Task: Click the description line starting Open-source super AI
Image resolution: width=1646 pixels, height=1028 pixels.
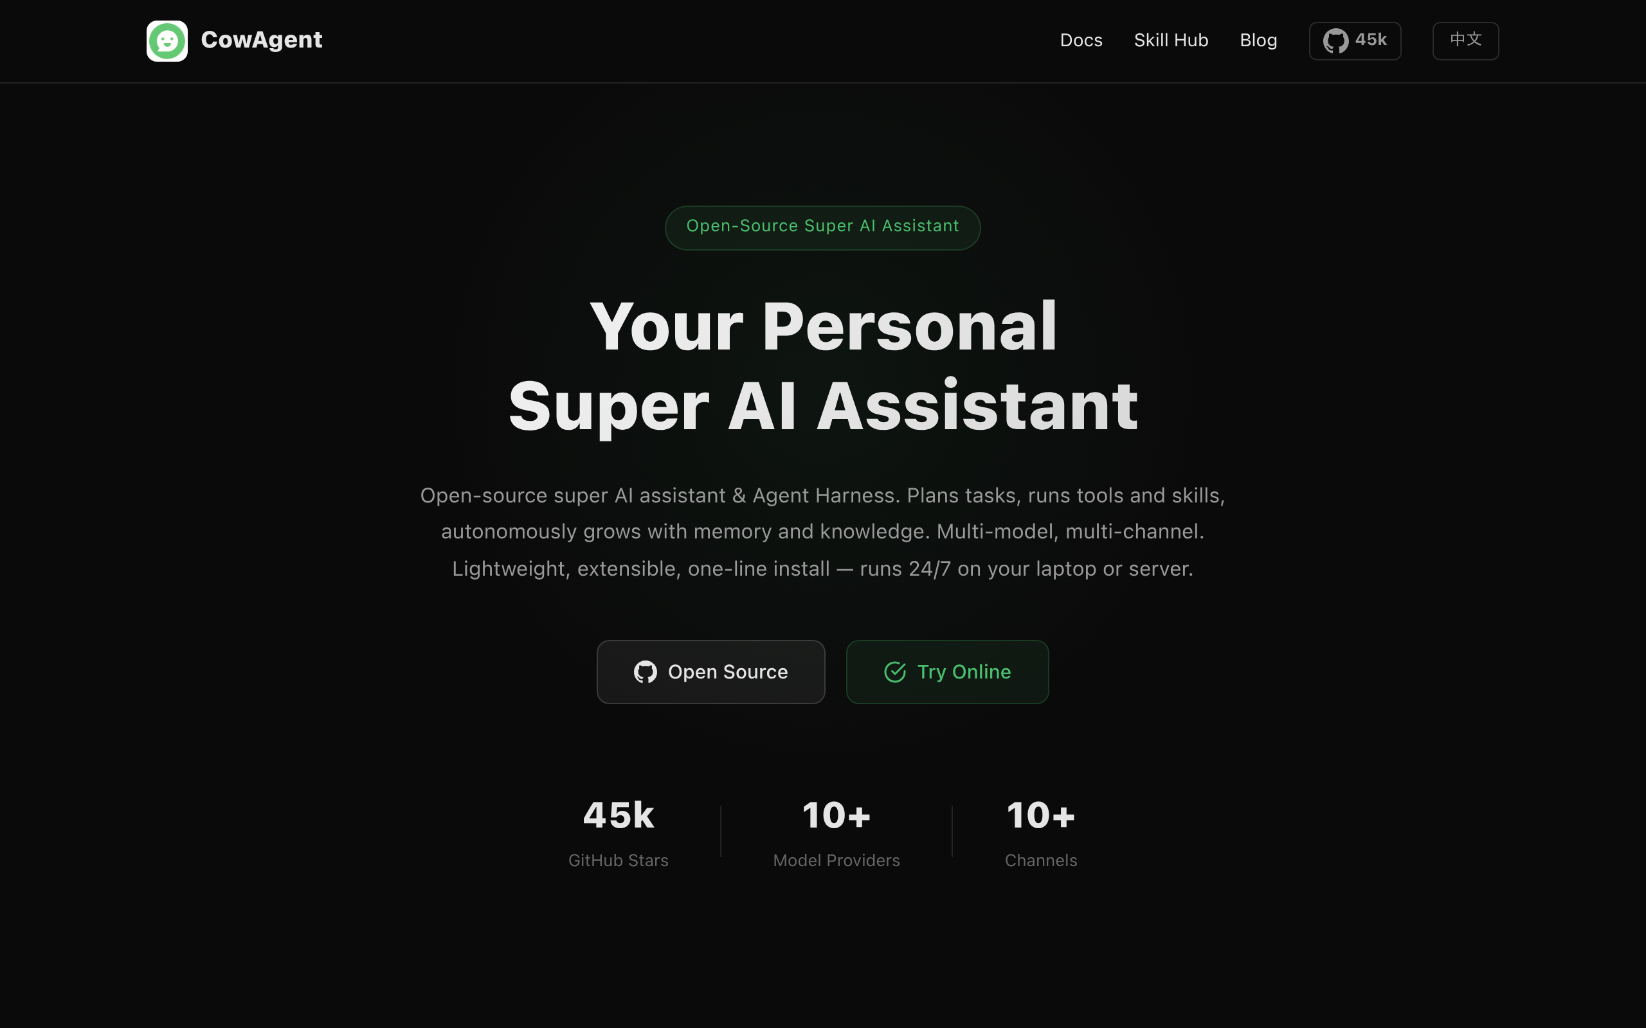Action: click(822, 495)
